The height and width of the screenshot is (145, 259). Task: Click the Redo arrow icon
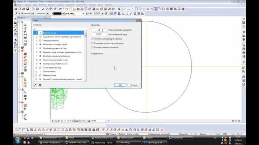pyautogui.click(x=66, y=9)
